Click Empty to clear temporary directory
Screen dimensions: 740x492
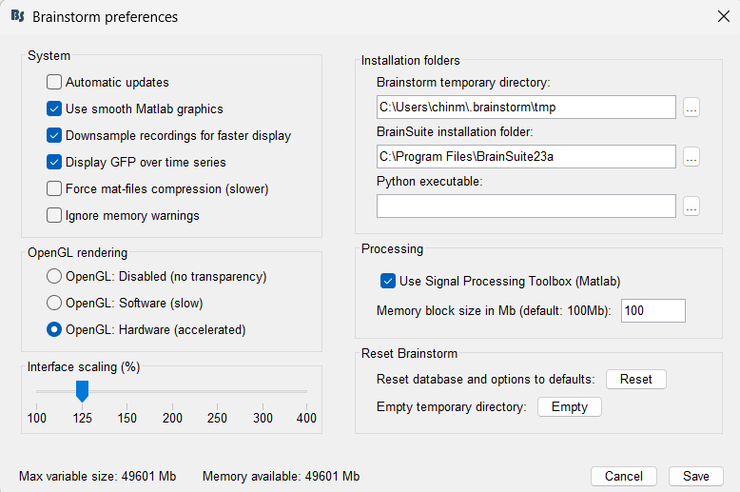570,407
